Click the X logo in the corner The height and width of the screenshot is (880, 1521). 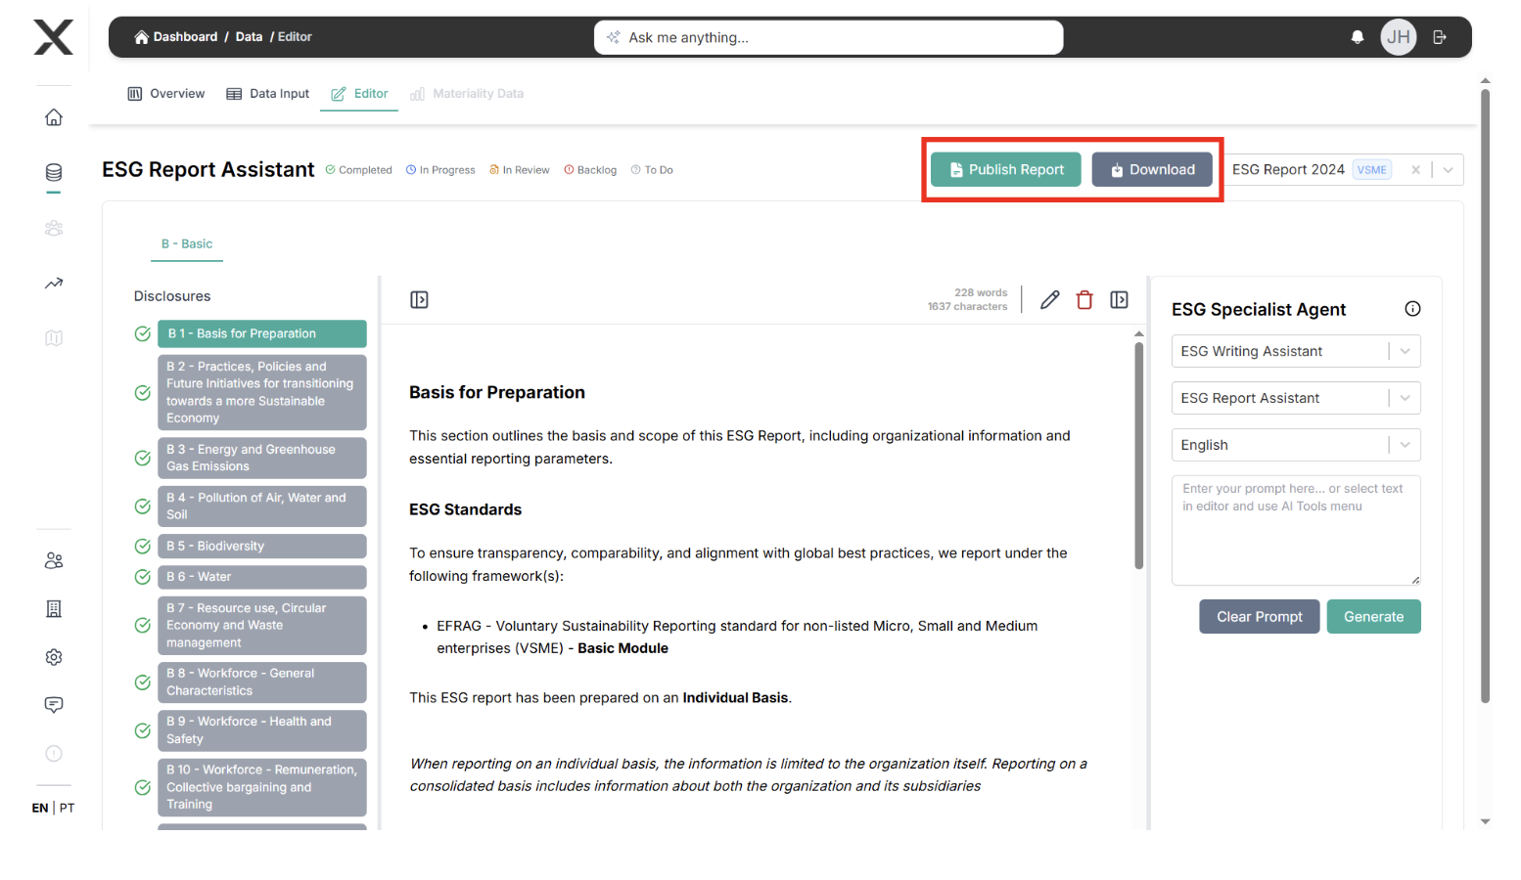[54, 37]
